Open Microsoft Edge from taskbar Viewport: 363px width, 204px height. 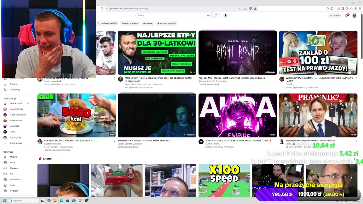click(x=61, y=201)
